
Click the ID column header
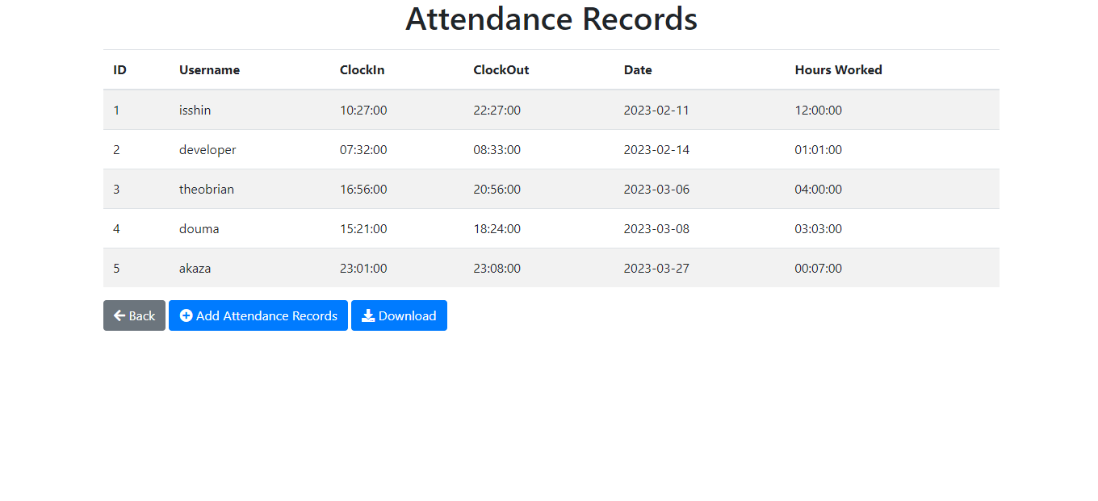tap(119, 69)
